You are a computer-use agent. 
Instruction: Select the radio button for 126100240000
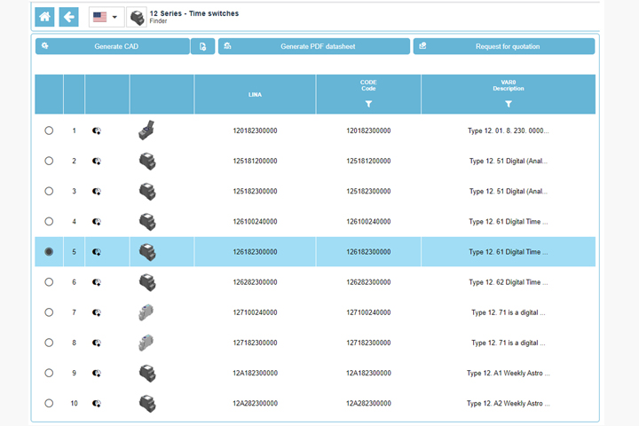click(x=49, y=222)
